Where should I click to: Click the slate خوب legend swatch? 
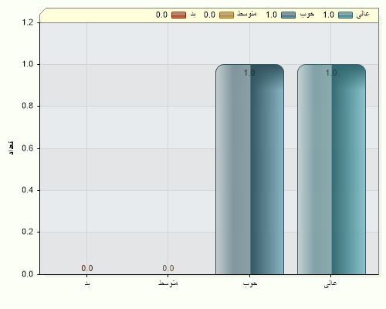point(288,15)
